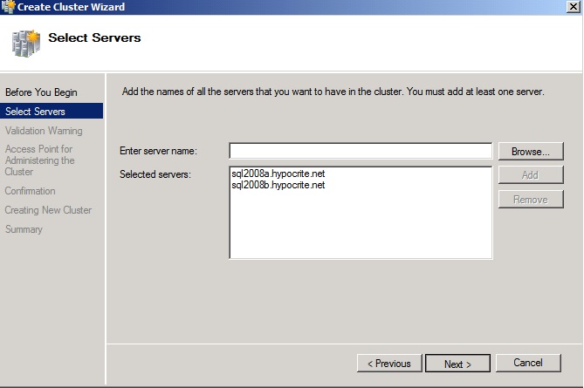Image resolution: width=584 pixels, height=388 pixels.
Task: Click in the Enter server name field
Action: tap(361, 151)
